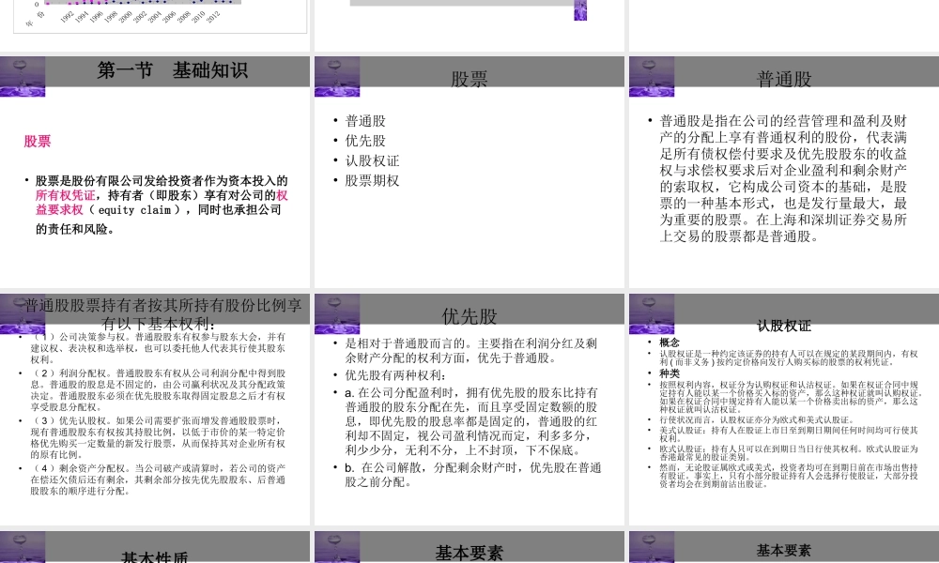Screen dimensions: 939x563
Task: Expand the 概念 section on 认股权证 slide
Action: [669, 342]
